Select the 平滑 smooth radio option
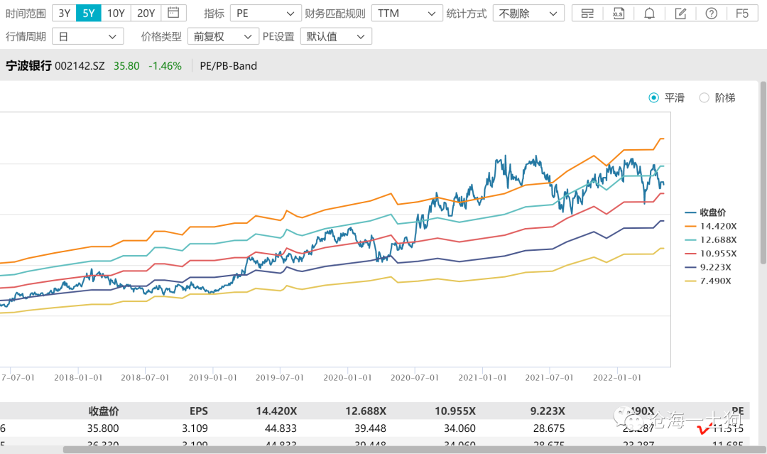Viewport: 767px width, 454px height. 654,98
